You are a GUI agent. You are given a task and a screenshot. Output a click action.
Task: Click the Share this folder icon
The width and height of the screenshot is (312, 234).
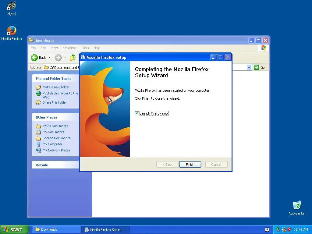click(38, 102)
